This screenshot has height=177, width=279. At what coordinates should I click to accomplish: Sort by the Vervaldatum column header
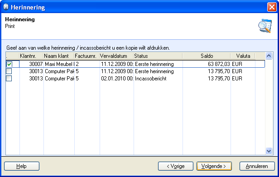(x=116, y=56)
